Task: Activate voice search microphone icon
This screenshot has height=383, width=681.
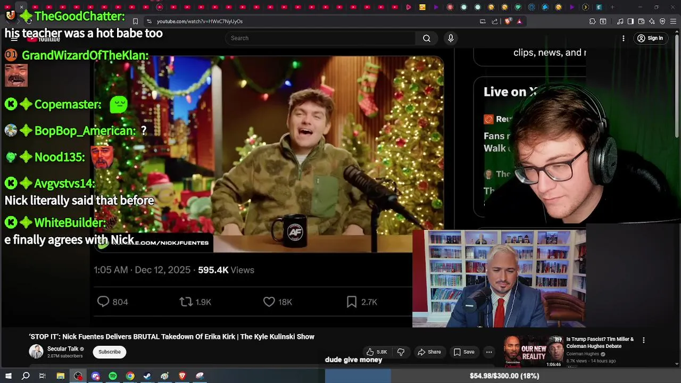Action: (451, 38)
